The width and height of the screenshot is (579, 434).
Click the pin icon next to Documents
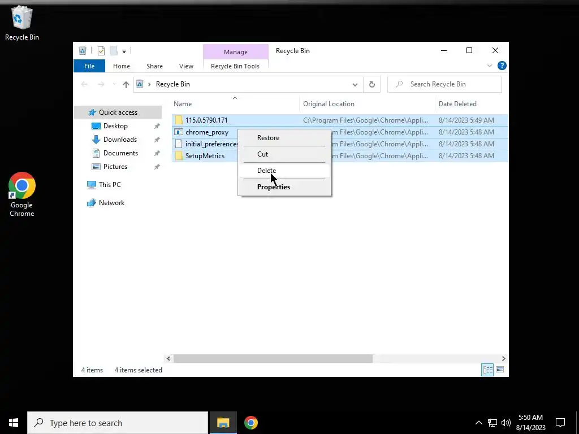tap(157, 153)
